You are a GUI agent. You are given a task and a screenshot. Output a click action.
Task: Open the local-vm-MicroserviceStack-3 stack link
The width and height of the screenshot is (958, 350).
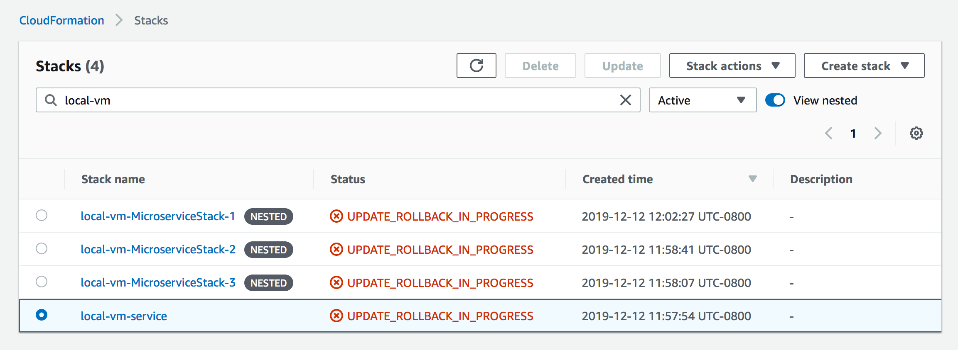click(x=158, y=282)
